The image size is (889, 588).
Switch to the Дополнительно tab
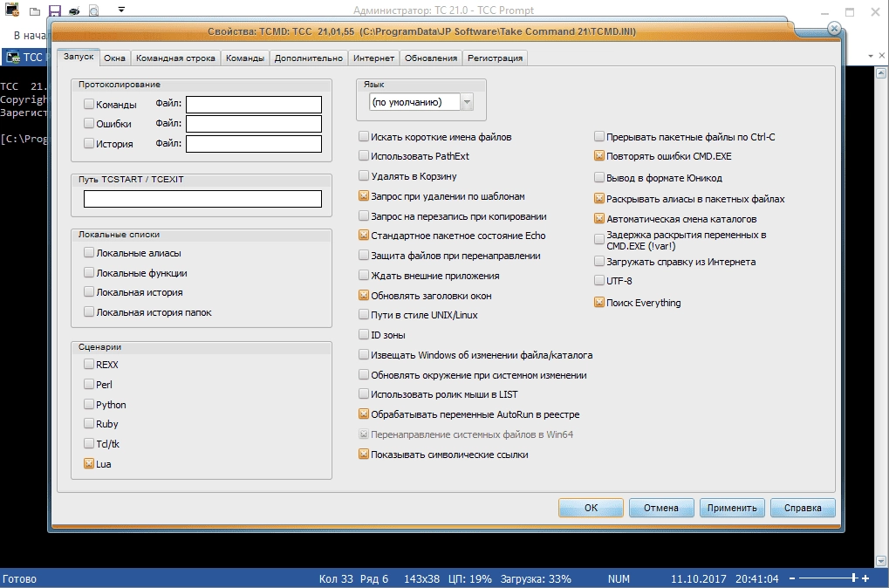[309, 58]
